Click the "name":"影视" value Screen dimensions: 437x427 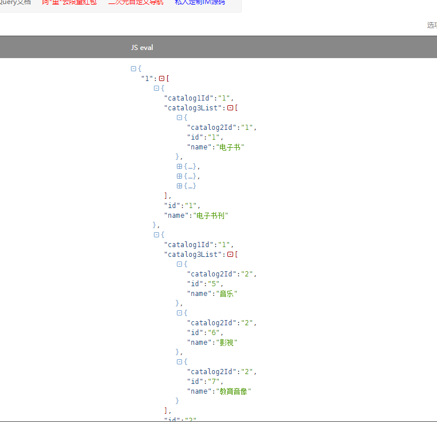point(227,342)
